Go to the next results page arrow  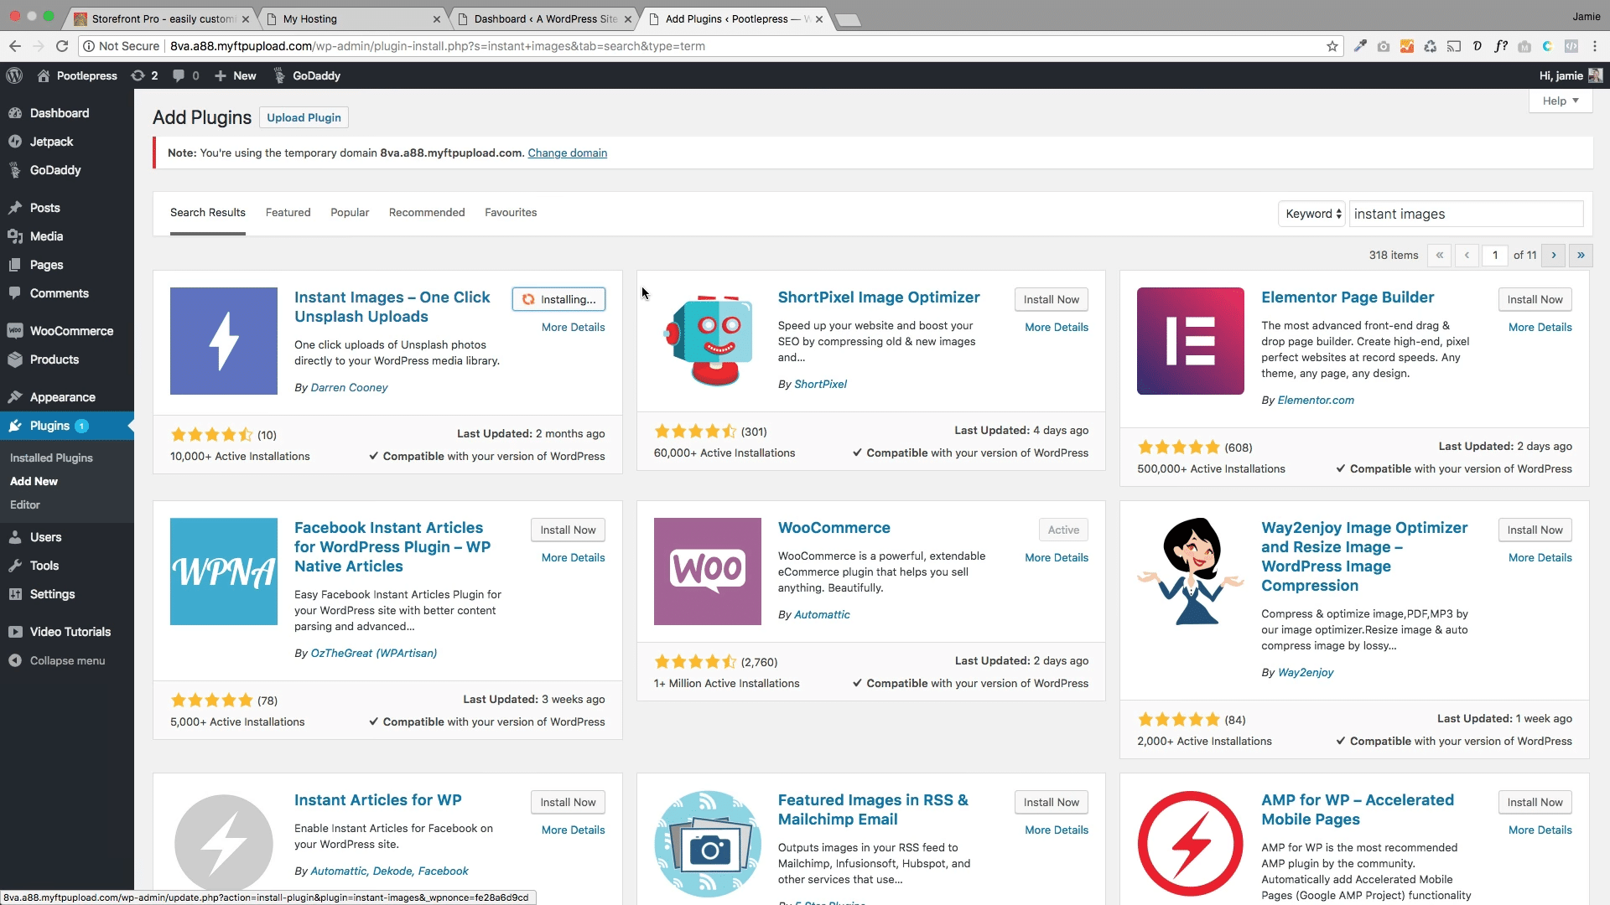(x=1553, y=255)
